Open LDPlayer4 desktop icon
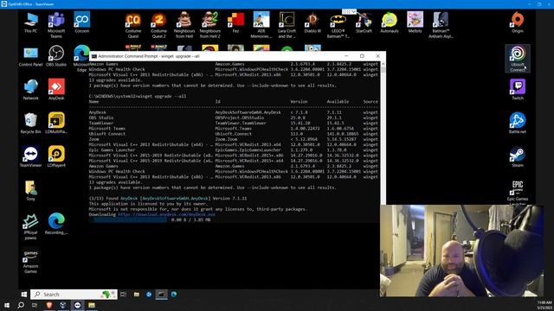The height and width of the screenshot is (311, 554). 56,156
